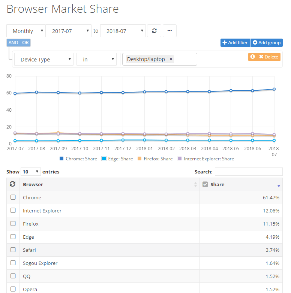
Task: Click the Edge 2018-07 data point
Action: point(274,141)
